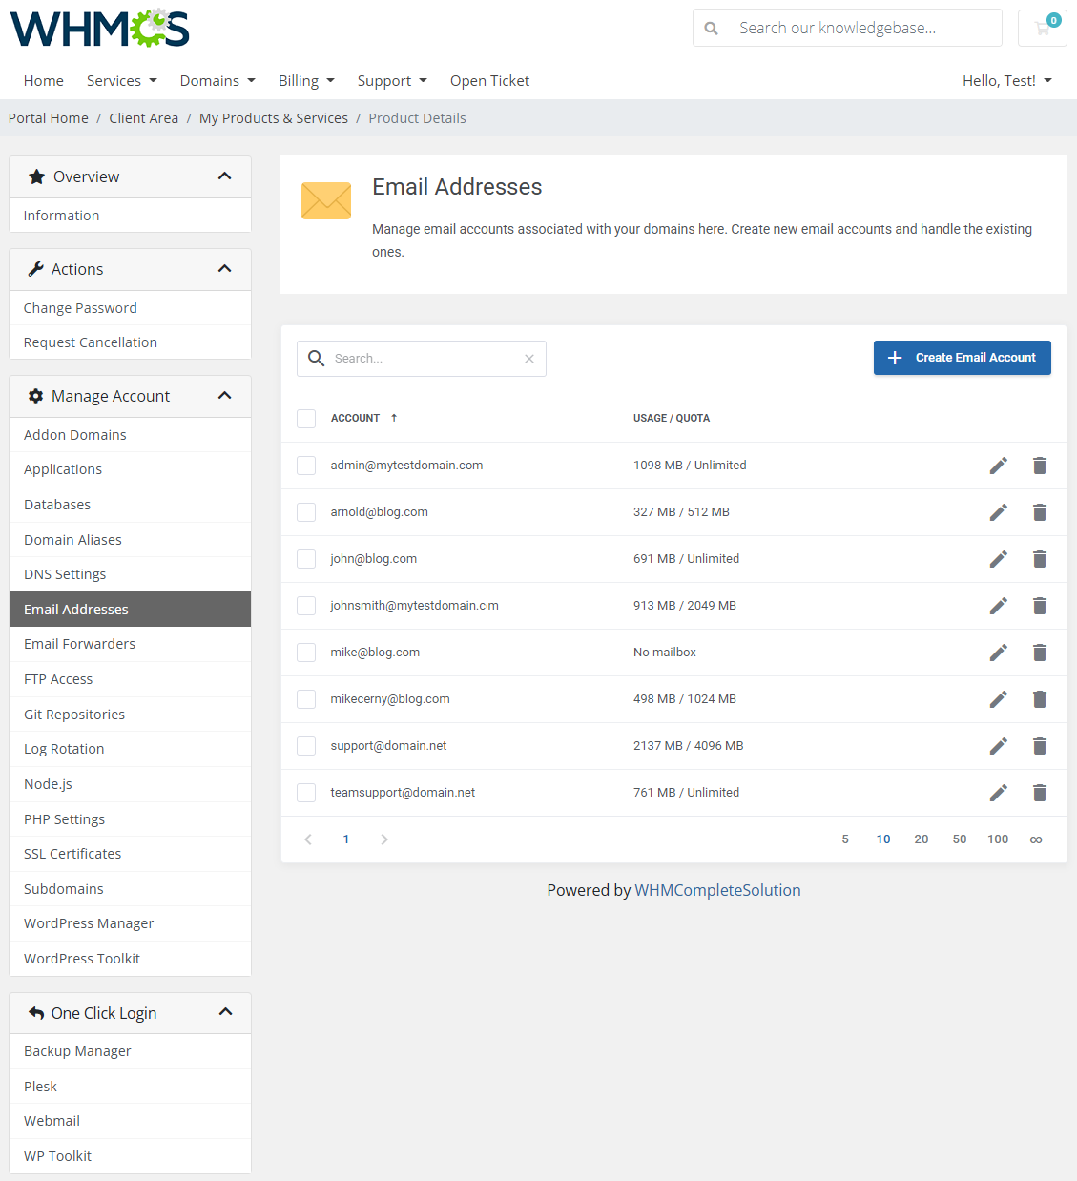Open the edit icon for admin@mytestdomain.com
1077x1181 pixels.
pos(998,466)
